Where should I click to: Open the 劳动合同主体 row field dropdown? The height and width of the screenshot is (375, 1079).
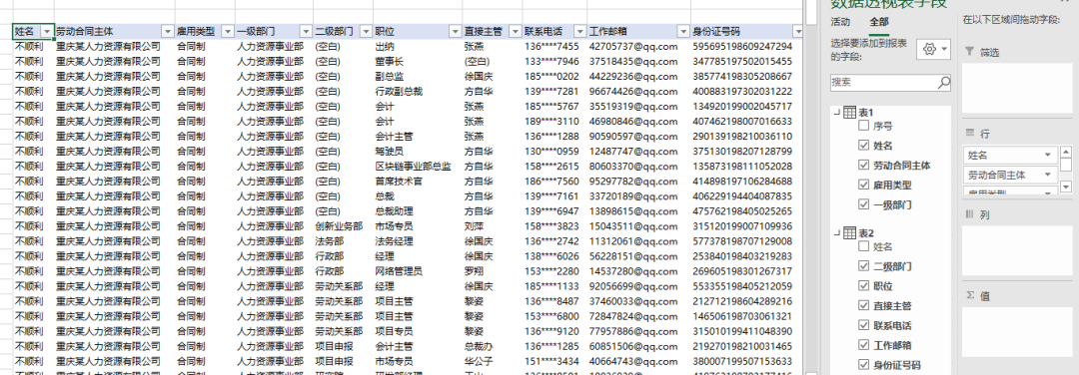[1048, 176]
